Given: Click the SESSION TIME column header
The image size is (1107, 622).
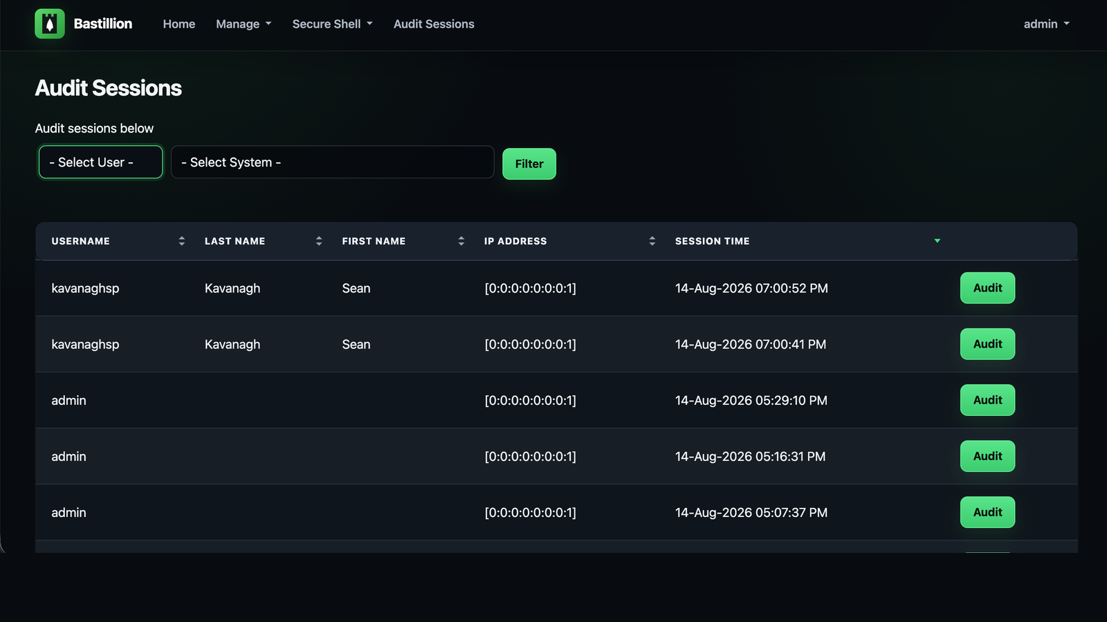Looking at the screenshot, I should [x=713, y=241].
